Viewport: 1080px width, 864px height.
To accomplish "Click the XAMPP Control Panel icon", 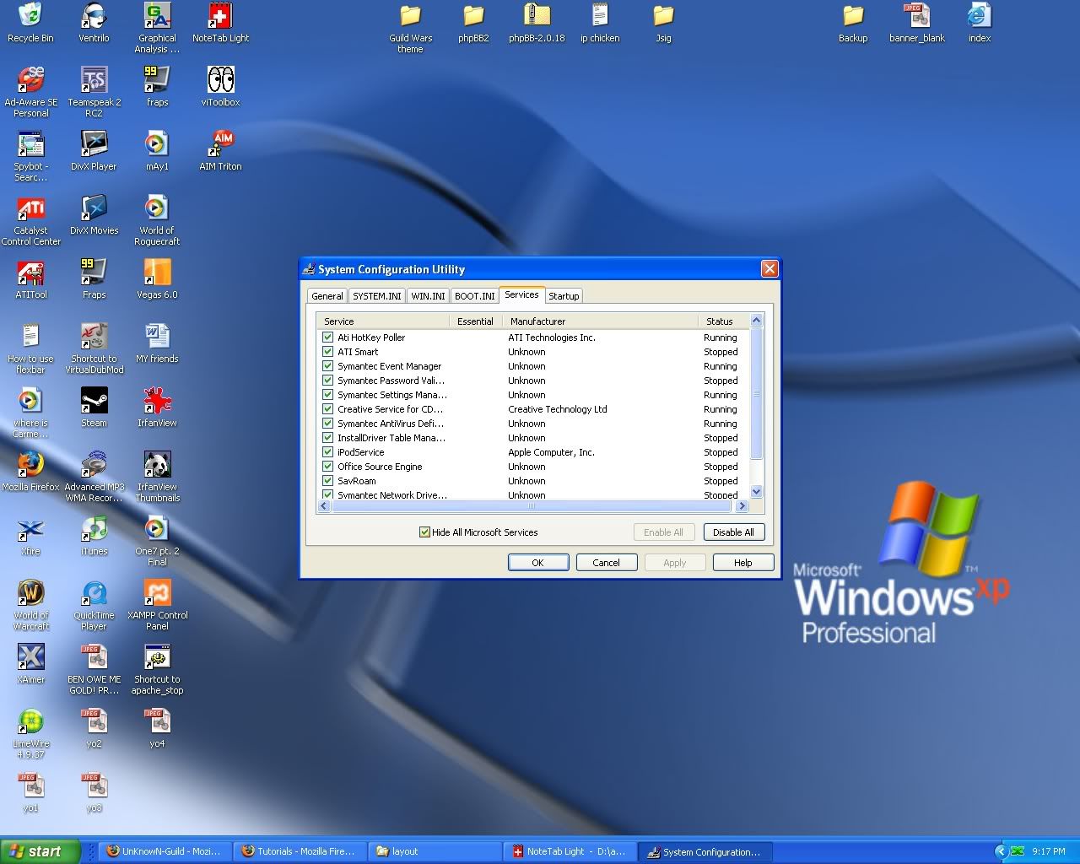I will click(x=157, y=605).
